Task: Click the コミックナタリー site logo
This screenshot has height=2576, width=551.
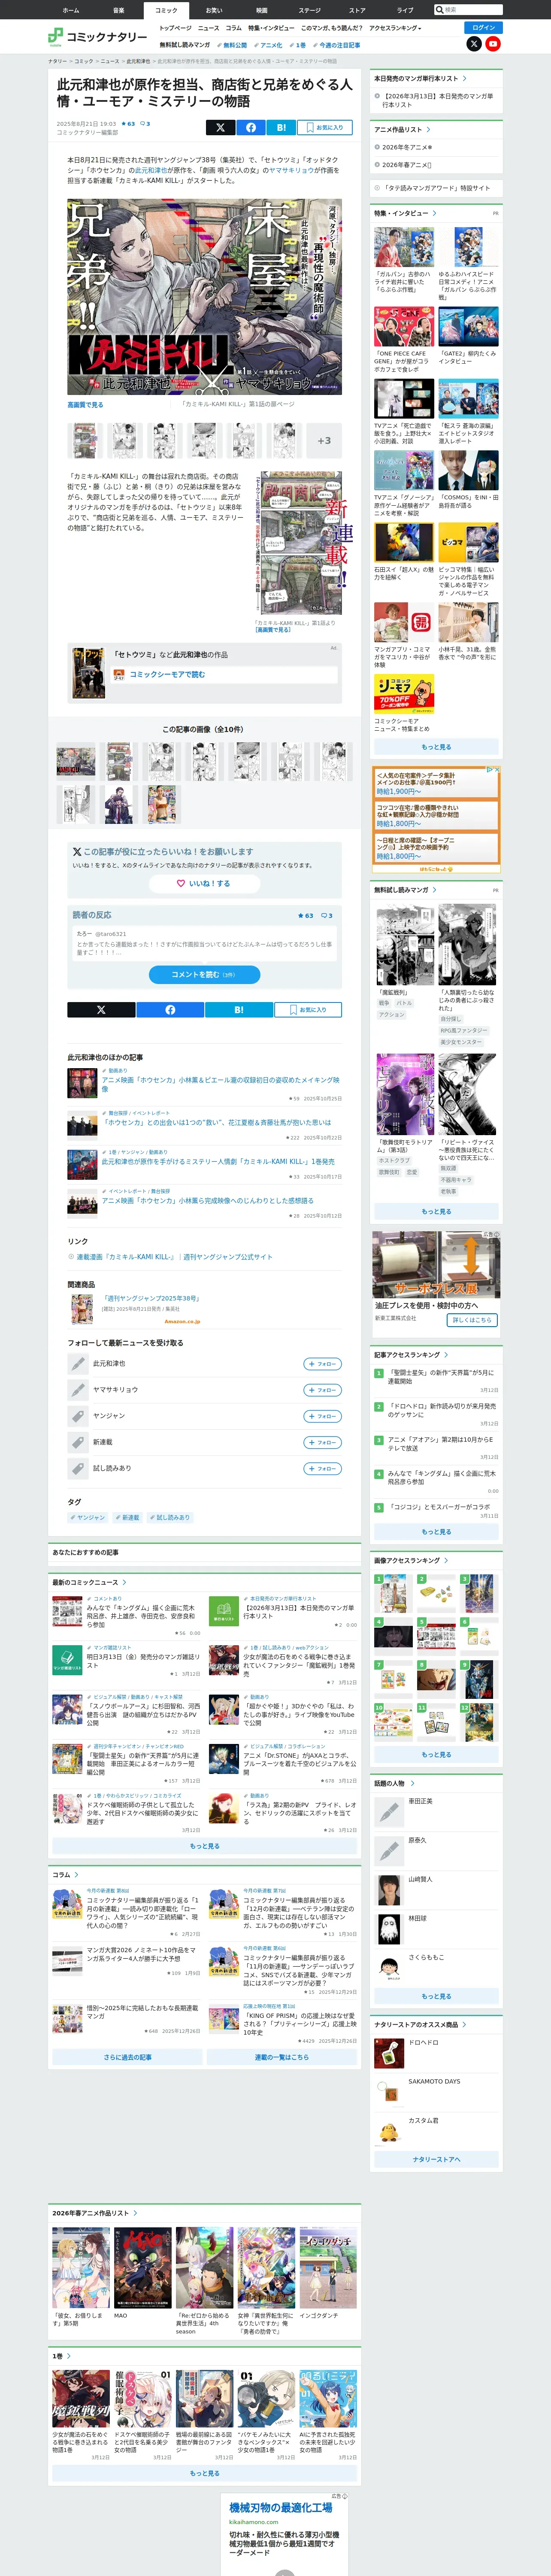Action: [97, 37]
